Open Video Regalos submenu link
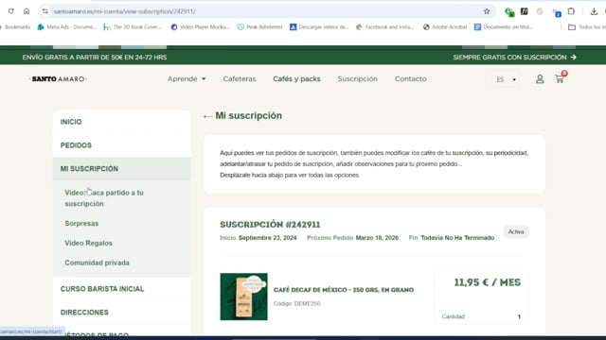 tap(88, 244)
